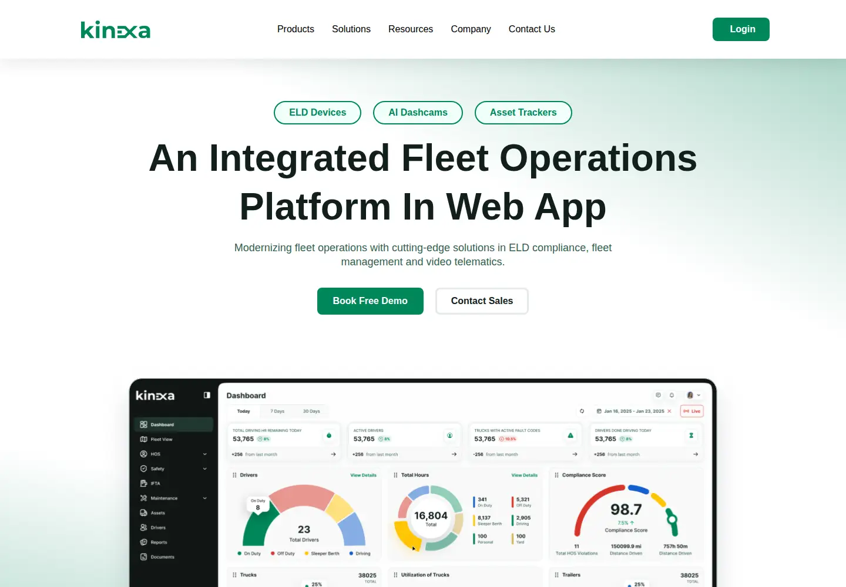The height and width of the screenshot is (587, 846).
Task: Expand the Safety menu chevron
Action: pyautogui.click(x=205, y=468)
